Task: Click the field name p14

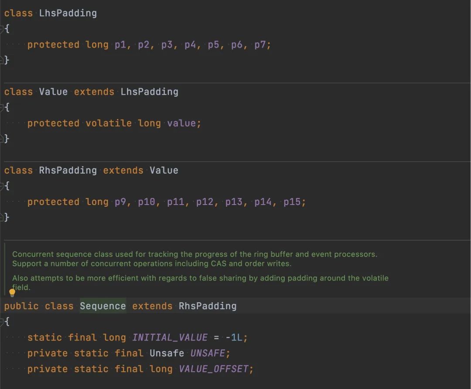Action: tap(263, 202)
